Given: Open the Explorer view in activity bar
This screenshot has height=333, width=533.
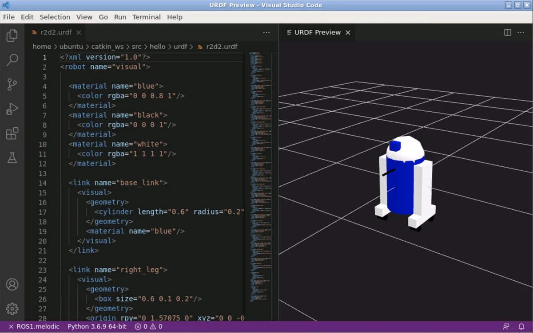Looking at the screenshot, I should tap(12, 35).
